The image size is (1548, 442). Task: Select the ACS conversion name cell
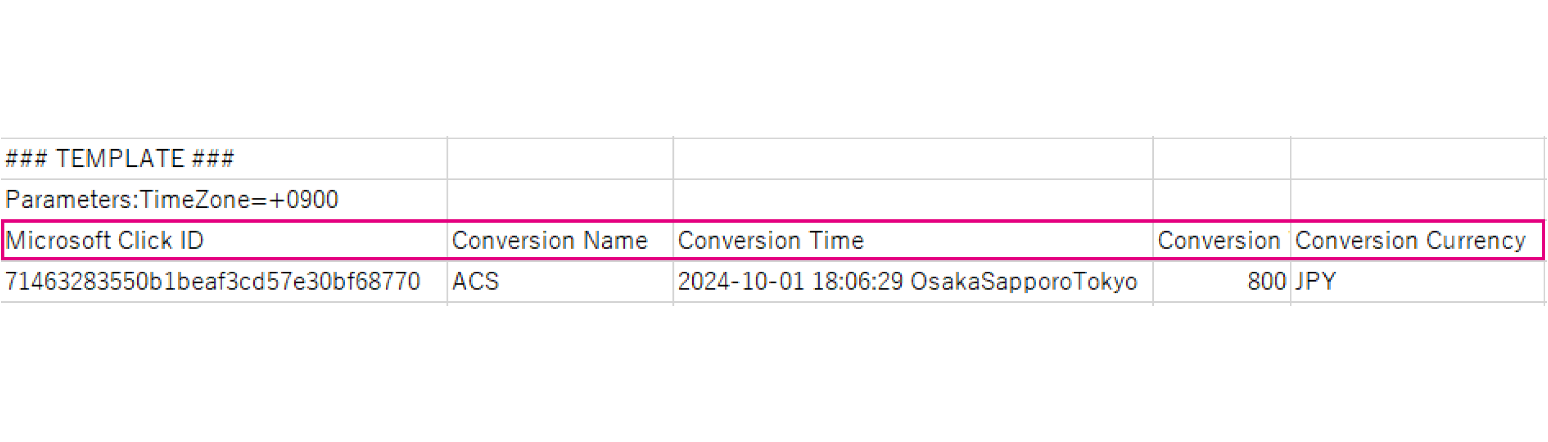[x=560, y=281]
